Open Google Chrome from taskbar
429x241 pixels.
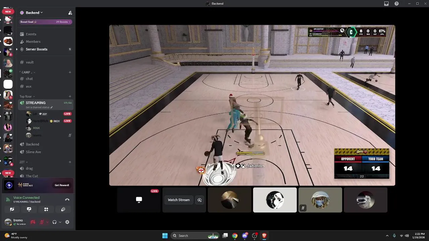click(235, 236)
